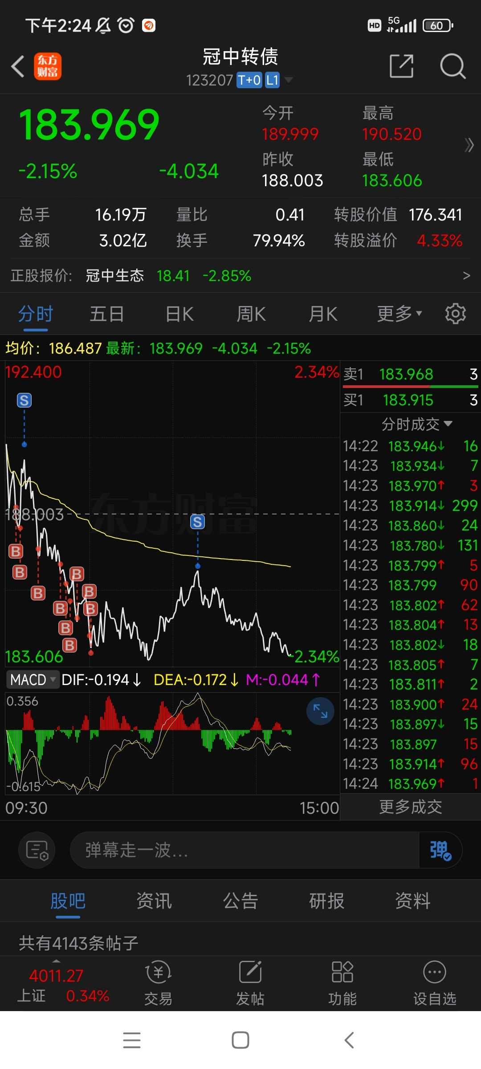Tap the main price 183.969

tap(89, 125)
